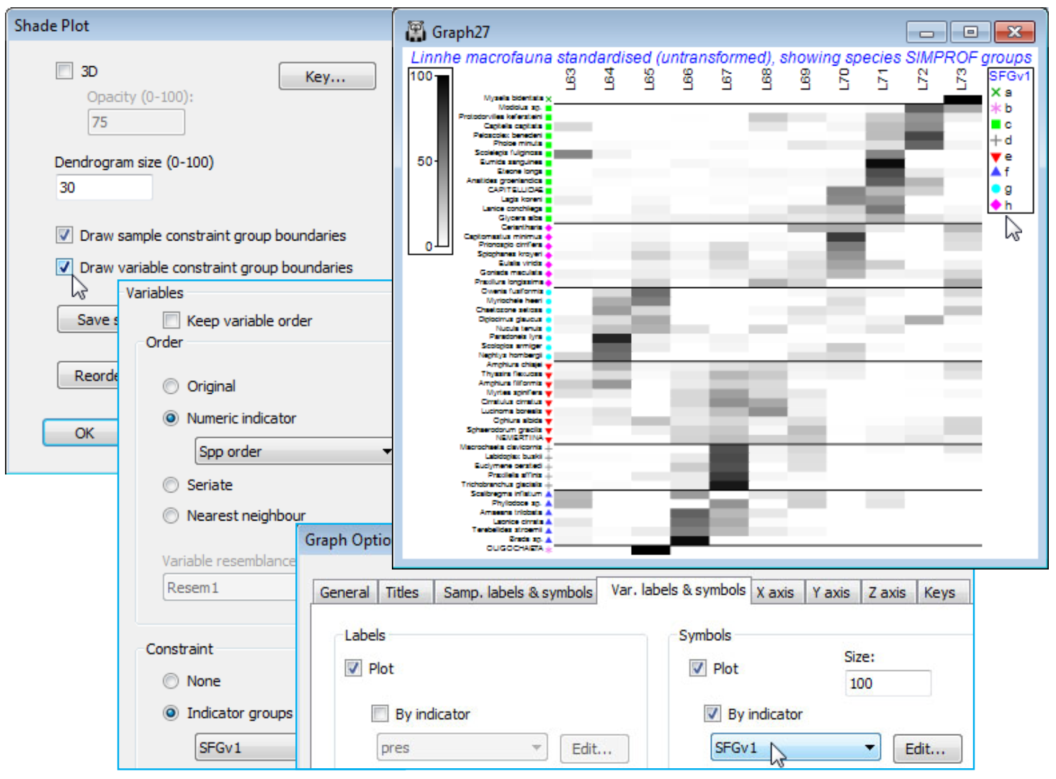Click the cyan circle symbol for group g
The image size is (1056, 779).
coord(996,189)
